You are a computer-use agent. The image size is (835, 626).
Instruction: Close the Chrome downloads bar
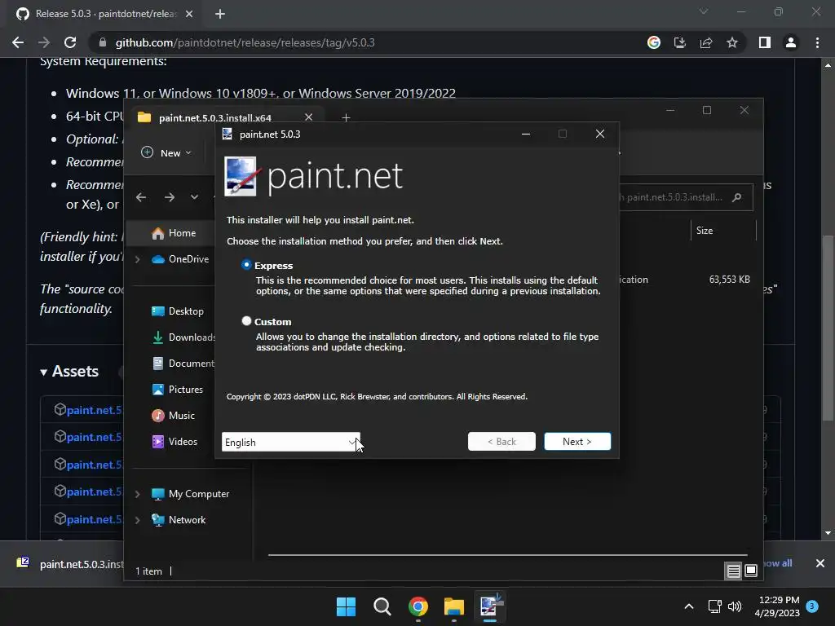(x=820, y=563)
